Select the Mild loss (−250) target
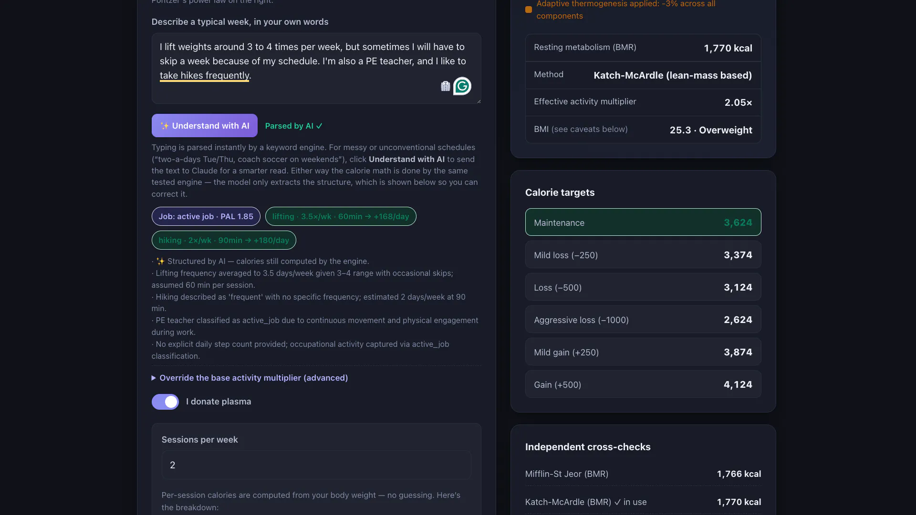916x515 pixels. point(643,254)
